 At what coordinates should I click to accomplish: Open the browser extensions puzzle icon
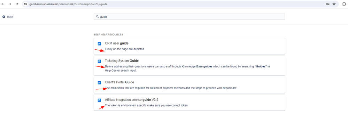click(x=344, y=4)
